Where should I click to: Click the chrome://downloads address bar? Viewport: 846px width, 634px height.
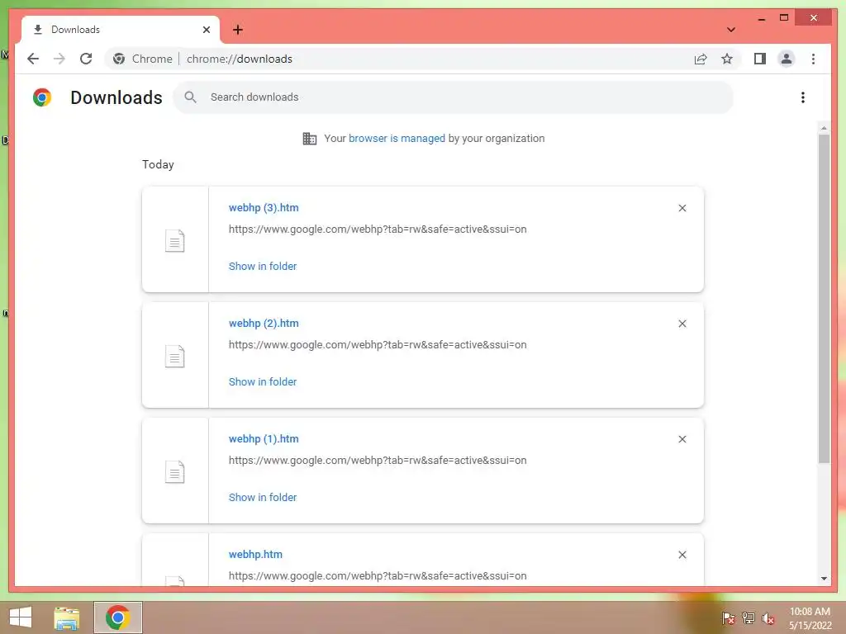click(423, 59)
